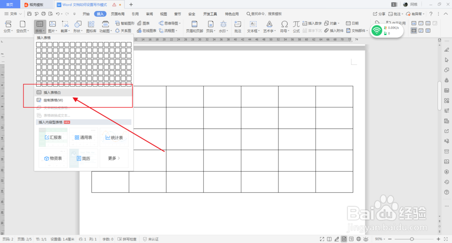Viewport: 452px width, 243px height.
Task: Open the Symbol (符号) dropdown
Action: (284, 27)
